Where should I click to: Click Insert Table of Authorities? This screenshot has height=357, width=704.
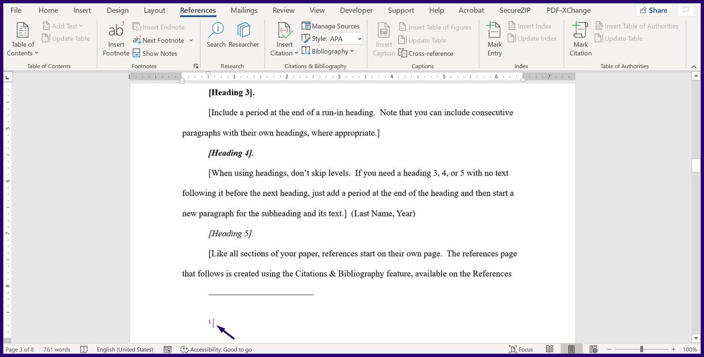(x=637, y=26)
